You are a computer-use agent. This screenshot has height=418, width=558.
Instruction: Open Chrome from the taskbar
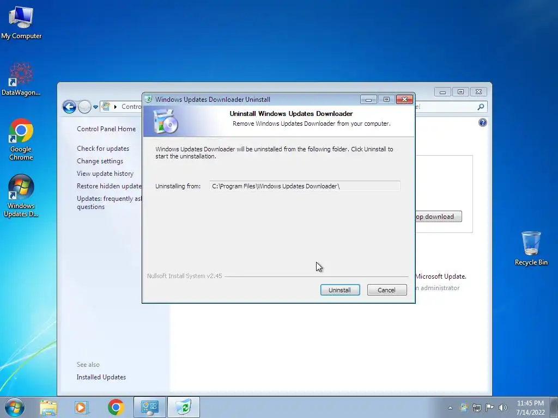(116, 407)
